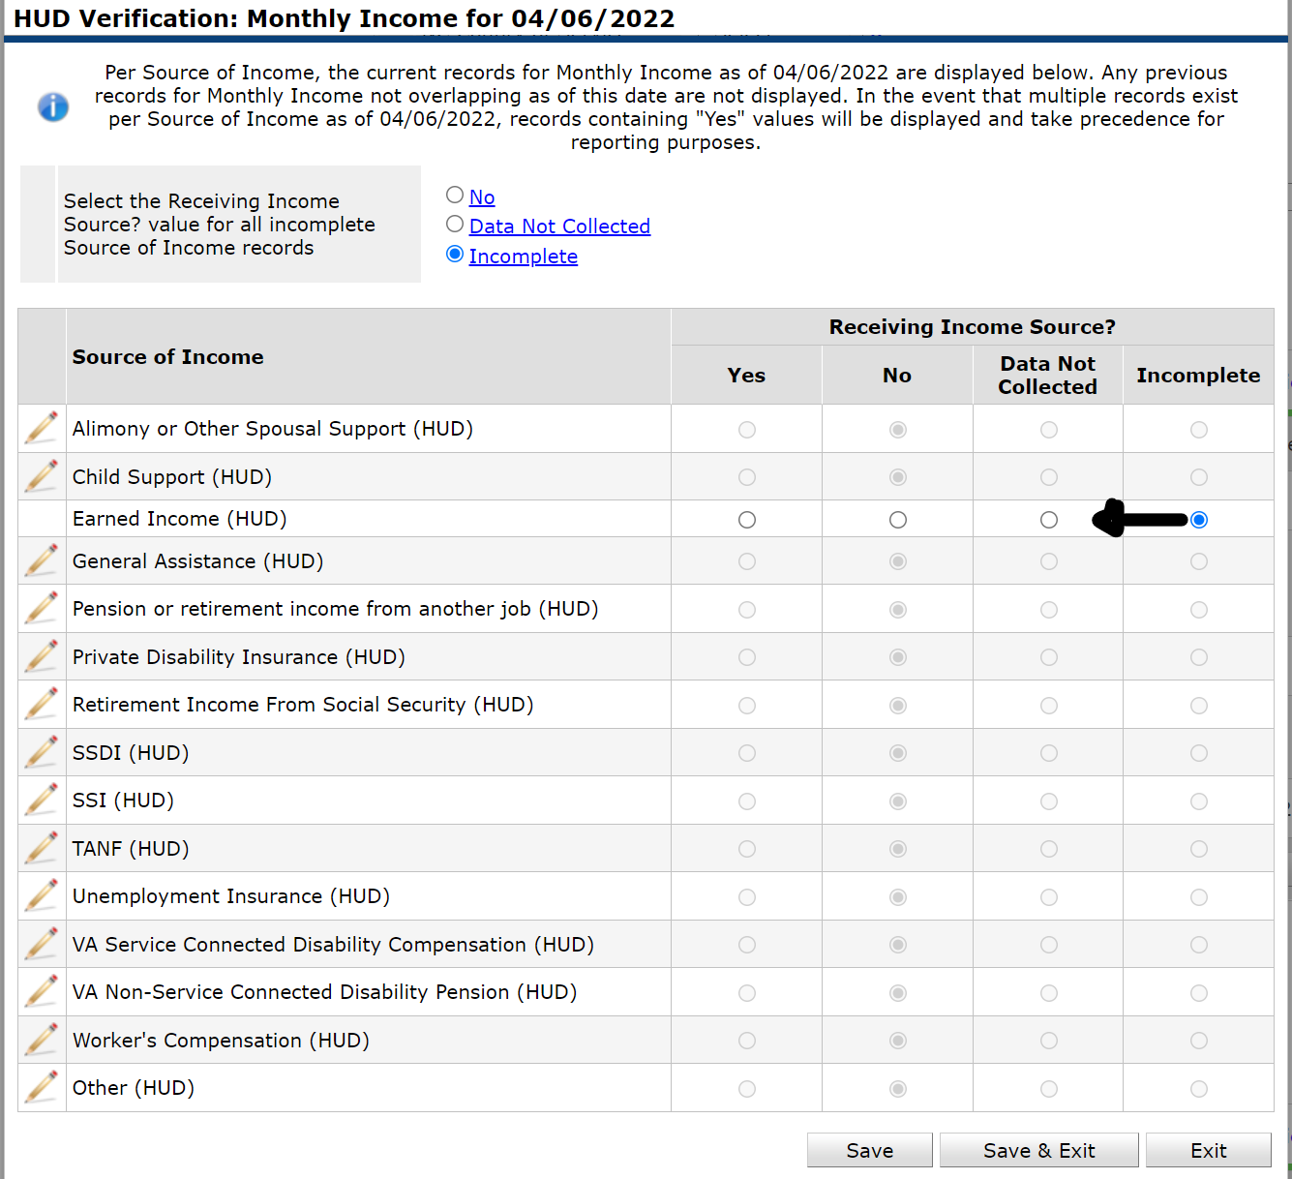Screen dimensions: 1292x1179
Task: Click the edit pencil for Alimony or Other Spousal Support
Action: pyautogui.click(x=41, y=427)
